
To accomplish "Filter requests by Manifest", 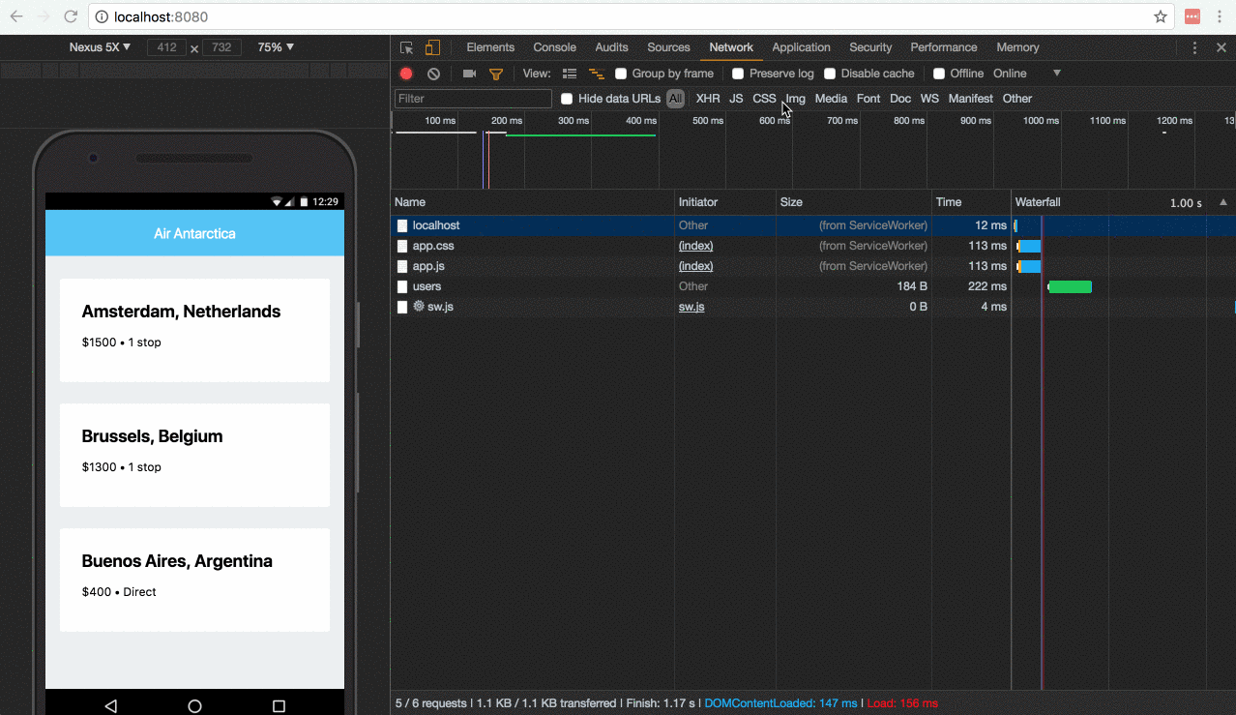I will coord(970,99).
